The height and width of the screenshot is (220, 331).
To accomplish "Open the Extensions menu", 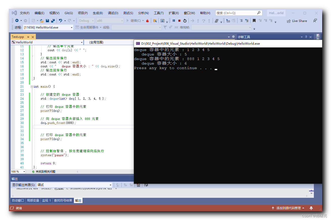I will (174, 13).
